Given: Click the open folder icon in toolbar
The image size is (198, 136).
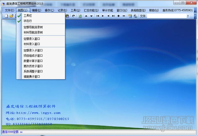Looking at the screenshot, I should click(11, 16).
